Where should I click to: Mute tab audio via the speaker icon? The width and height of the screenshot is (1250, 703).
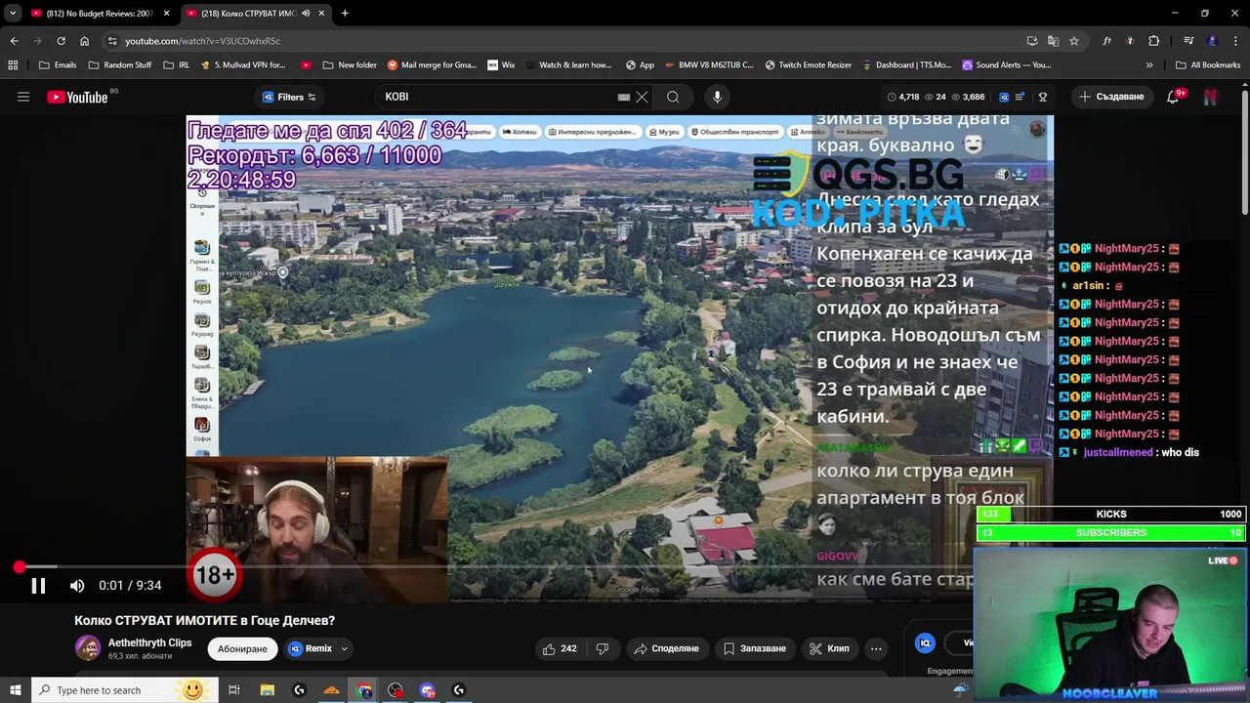[x=306, y=13]
